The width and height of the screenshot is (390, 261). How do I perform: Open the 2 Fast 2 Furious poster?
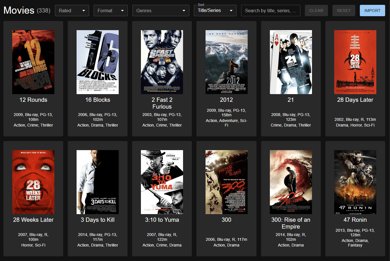(x=162, y=62)
